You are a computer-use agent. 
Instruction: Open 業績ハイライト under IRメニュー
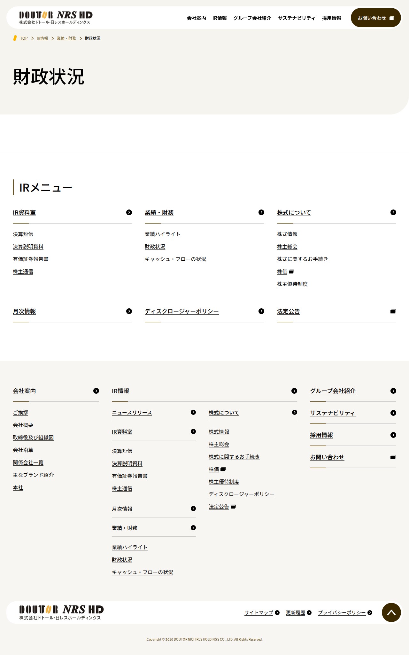[163, 234]
